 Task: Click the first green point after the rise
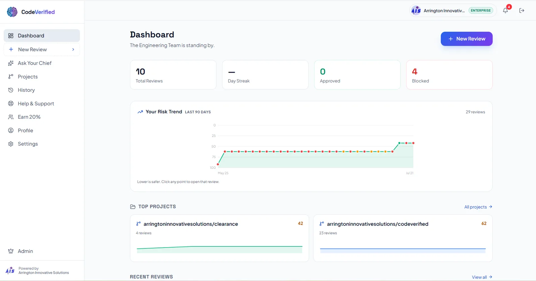point(399,143)
